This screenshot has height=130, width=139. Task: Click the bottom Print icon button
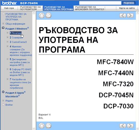[48, 126]
